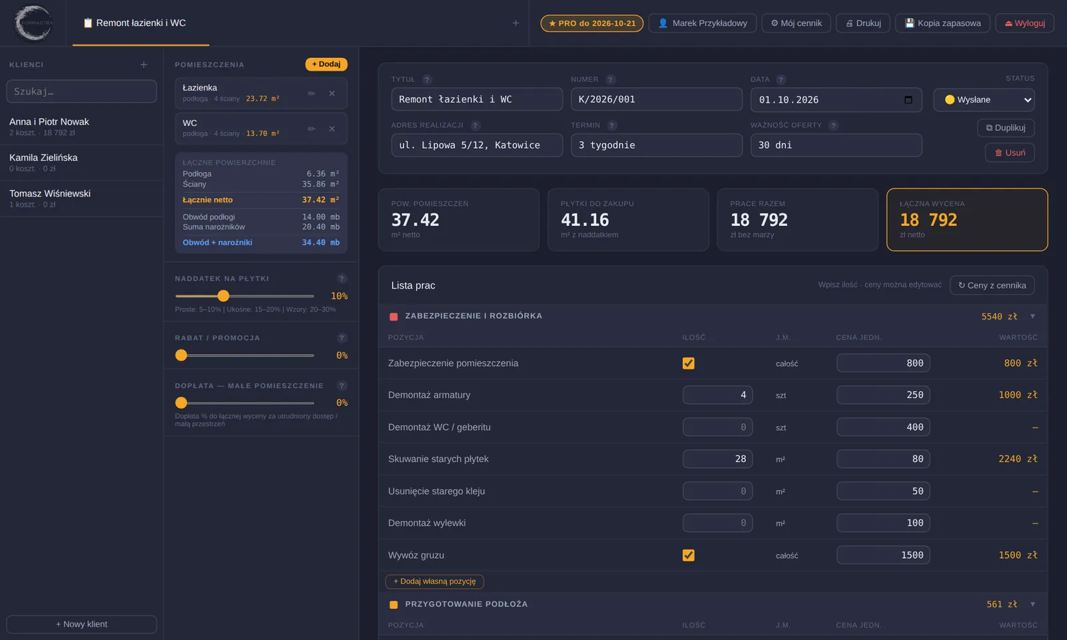Adjust the Rabat / Promocja slider
1067x640 pixels.
tap(244, 355)
